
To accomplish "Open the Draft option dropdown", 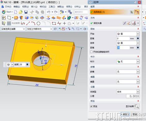I will 128,71.
